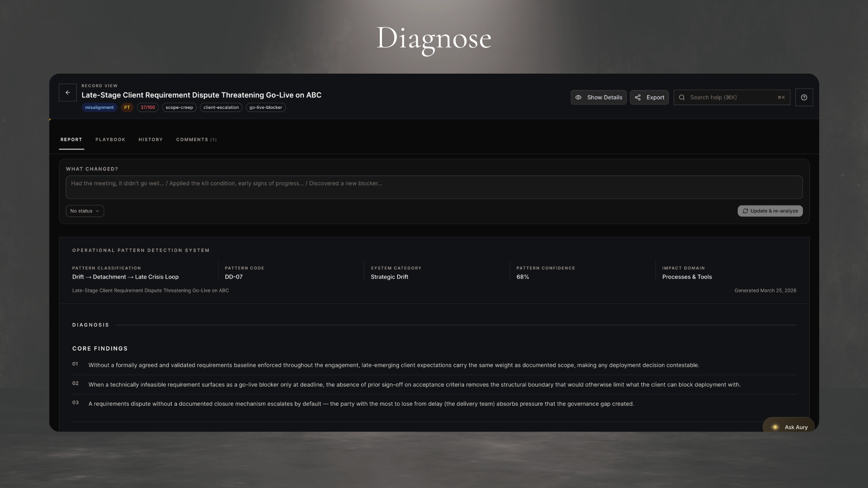
Task: Click the share icon inside the Export button
Action: 638,97
